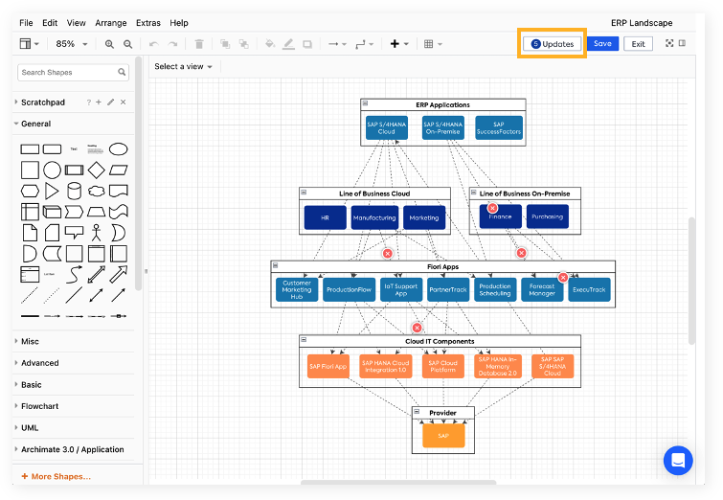Open the view layout dropdown in toolbar
Image resolution: width=723 pixels, height=500 pixels.
pos(30,44)
